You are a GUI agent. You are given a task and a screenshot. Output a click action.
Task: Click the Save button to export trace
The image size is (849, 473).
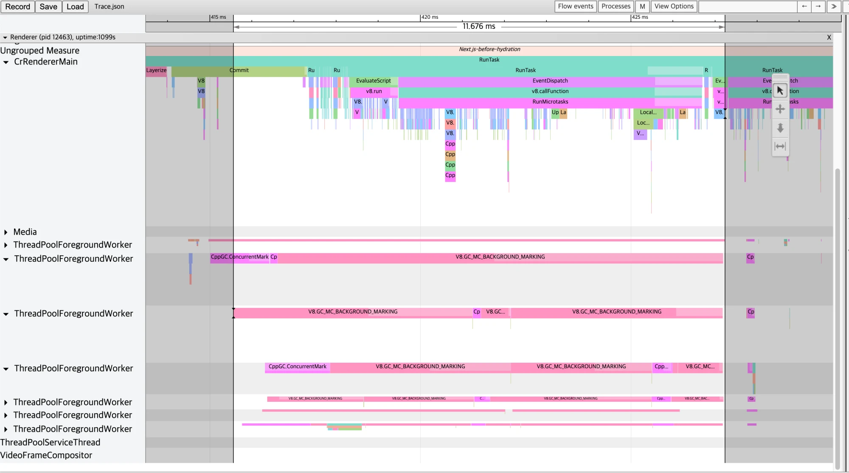pos(48,6)
